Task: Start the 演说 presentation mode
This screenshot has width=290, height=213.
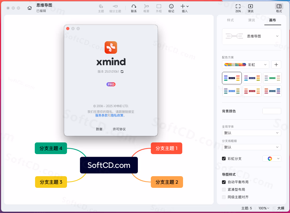Action: tap(251, 9)
